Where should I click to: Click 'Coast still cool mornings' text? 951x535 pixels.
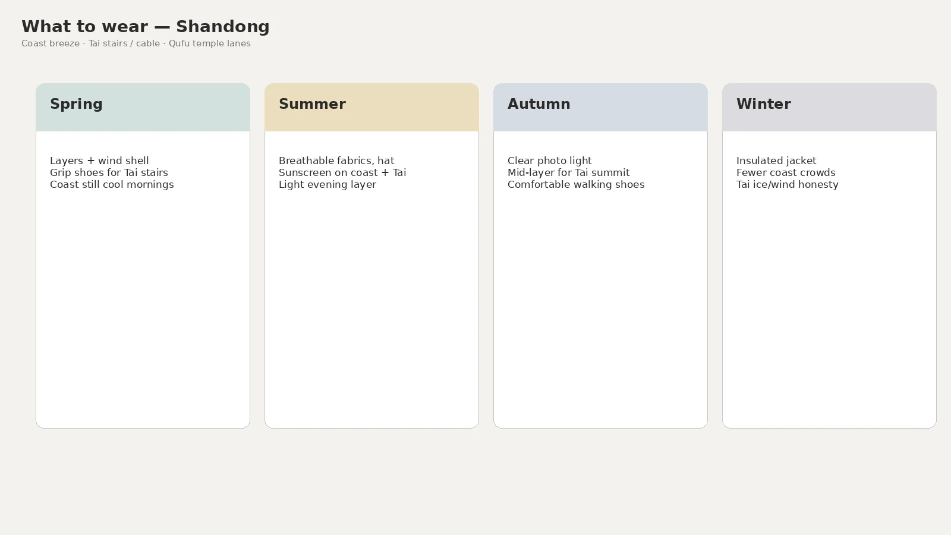click(112, 184)
